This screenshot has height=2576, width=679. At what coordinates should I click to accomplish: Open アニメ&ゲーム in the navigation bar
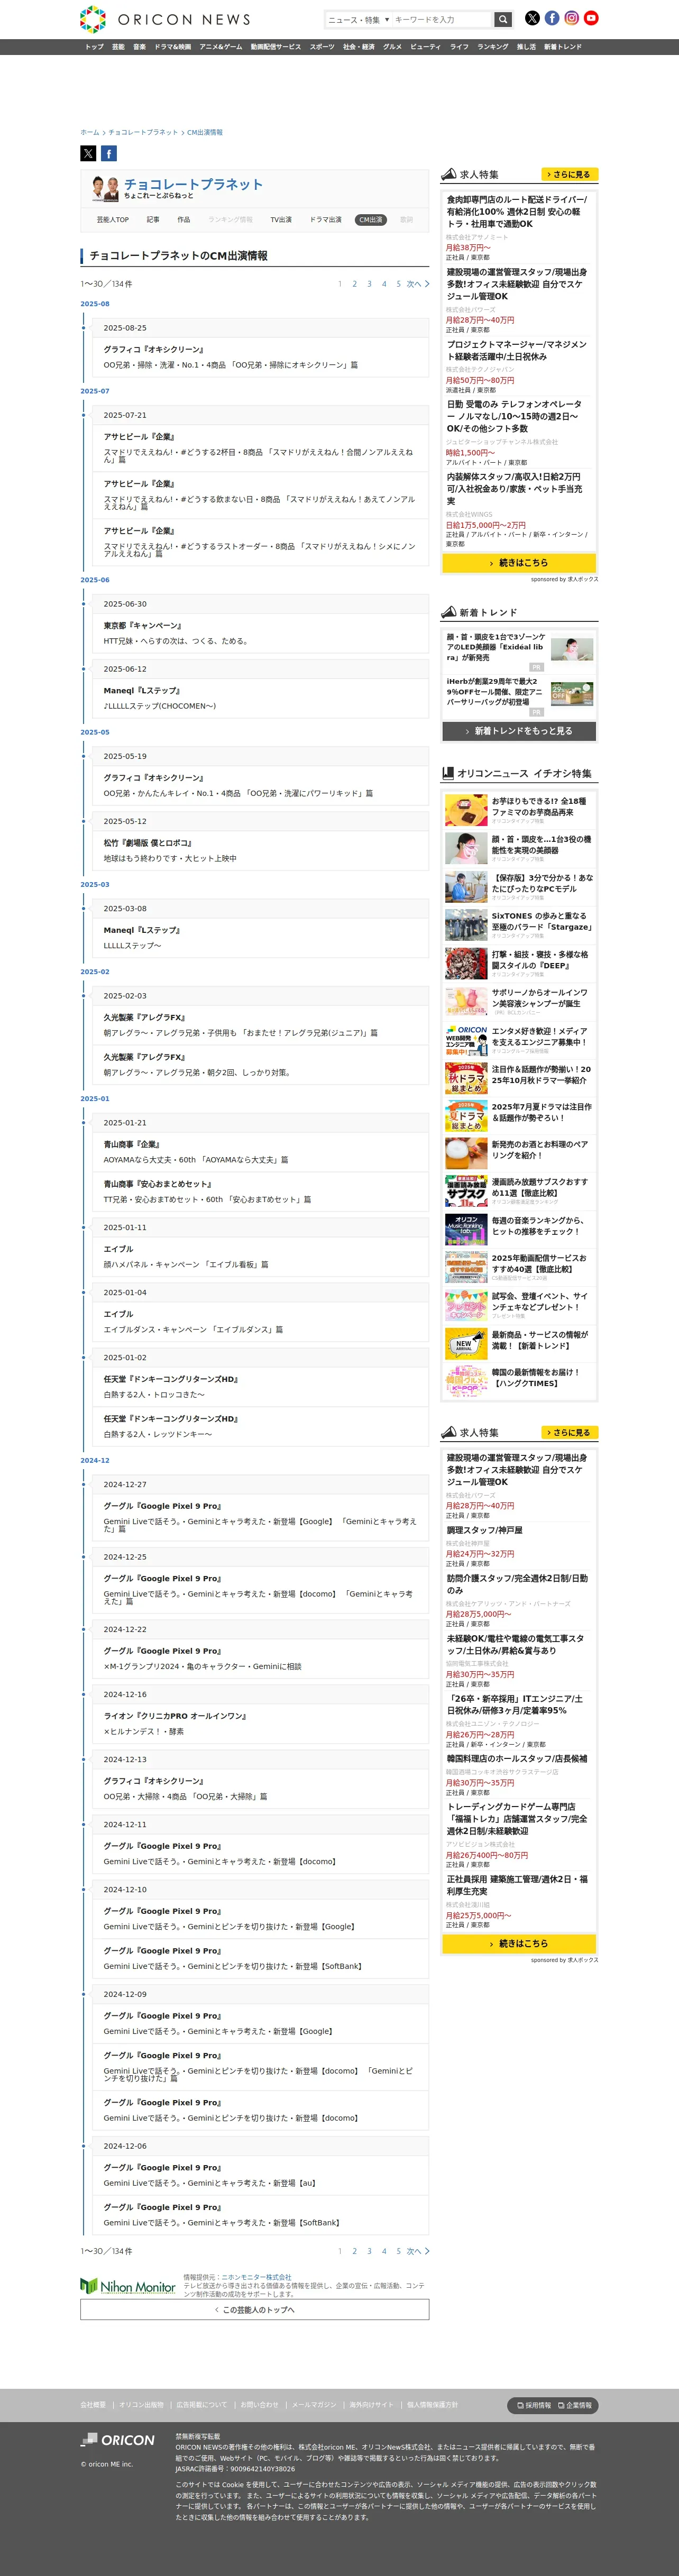pos(220,47)
